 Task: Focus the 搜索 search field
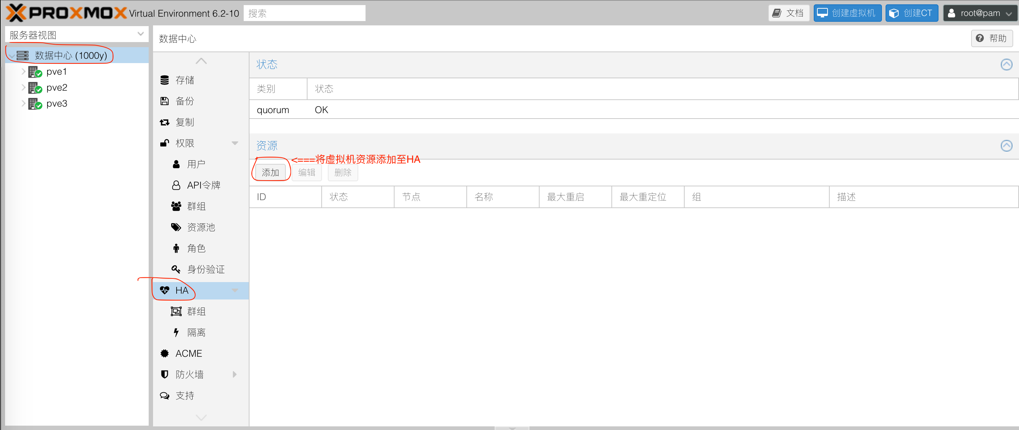304,13
